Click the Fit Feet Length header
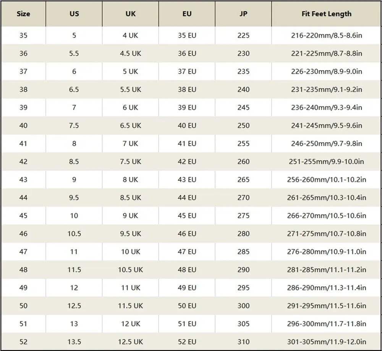This screenshot has width=382, height=351. tap(327, 14)
